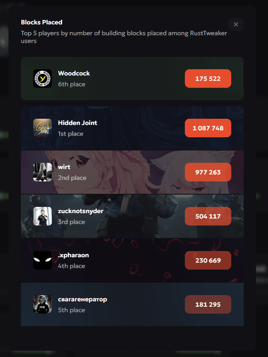Viewport: 268px width, 357px height.
Task: Click Woodcock's circular logo avatar
Action: pyautogui.click(x=43, y=79)
